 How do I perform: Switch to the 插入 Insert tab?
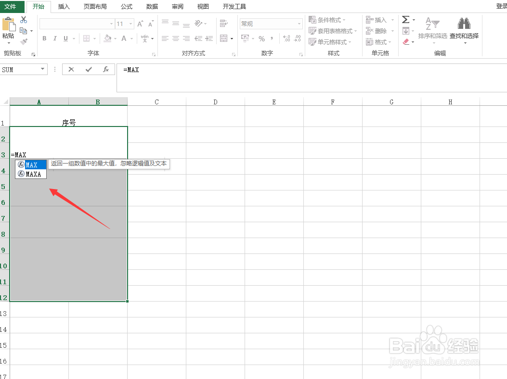64,6
